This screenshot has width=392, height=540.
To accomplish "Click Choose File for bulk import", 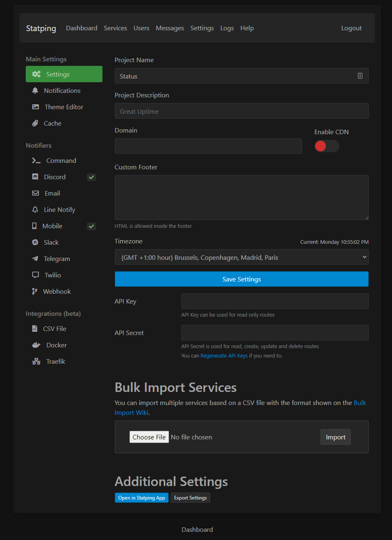I will pyautogui.click(x=149, y=437).
